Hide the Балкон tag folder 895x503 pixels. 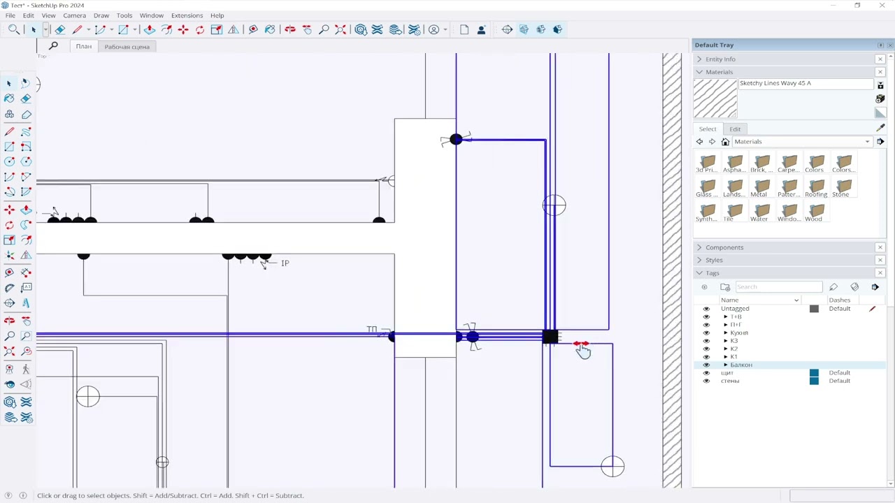point(706,365)
